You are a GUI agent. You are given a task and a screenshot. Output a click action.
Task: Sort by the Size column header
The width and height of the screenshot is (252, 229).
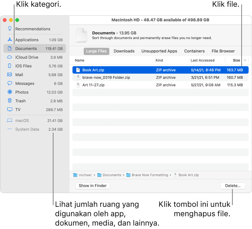[x=236, y=60]
